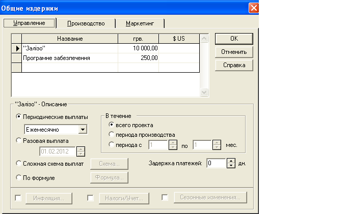Open help with Справка button
Image resolution: width=348 pixels, height=214 pixels.
click(234, 65)
